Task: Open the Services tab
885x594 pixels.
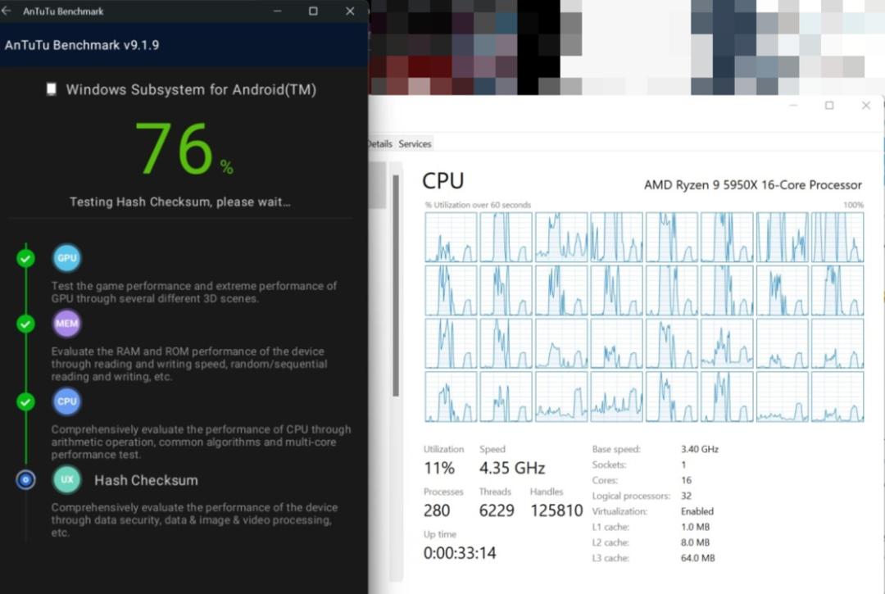Action: pos(415,144)
